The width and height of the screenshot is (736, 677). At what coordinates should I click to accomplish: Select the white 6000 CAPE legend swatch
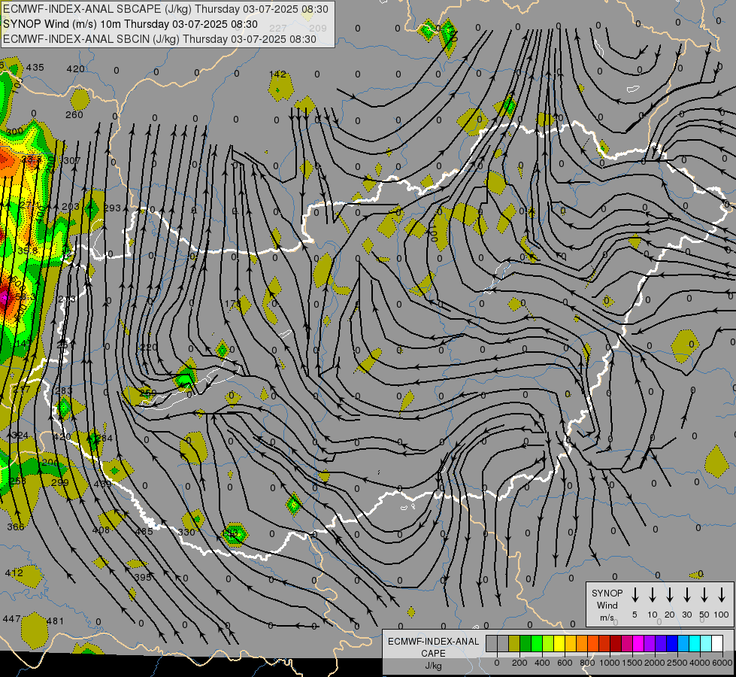717,643
